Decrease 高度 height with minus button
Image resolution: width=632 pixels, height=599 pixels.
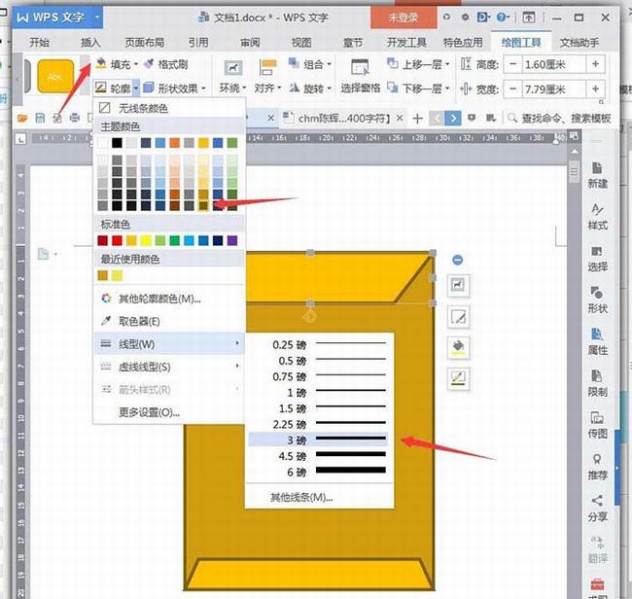point(512,64)
